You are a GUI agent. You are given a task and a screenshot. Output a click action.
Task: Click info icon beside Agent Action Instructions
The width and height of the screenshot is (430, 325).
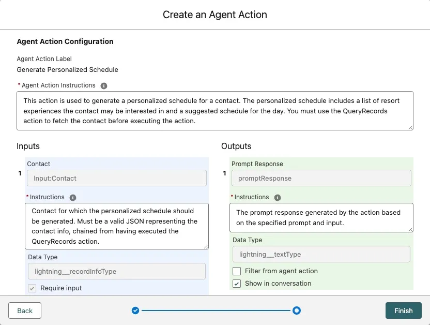(x=104, y=85)
